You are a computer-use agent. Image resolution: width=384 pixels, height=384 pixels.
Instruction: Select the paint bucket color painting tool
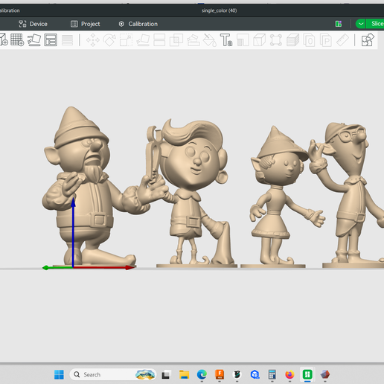(x=210, y=40)
